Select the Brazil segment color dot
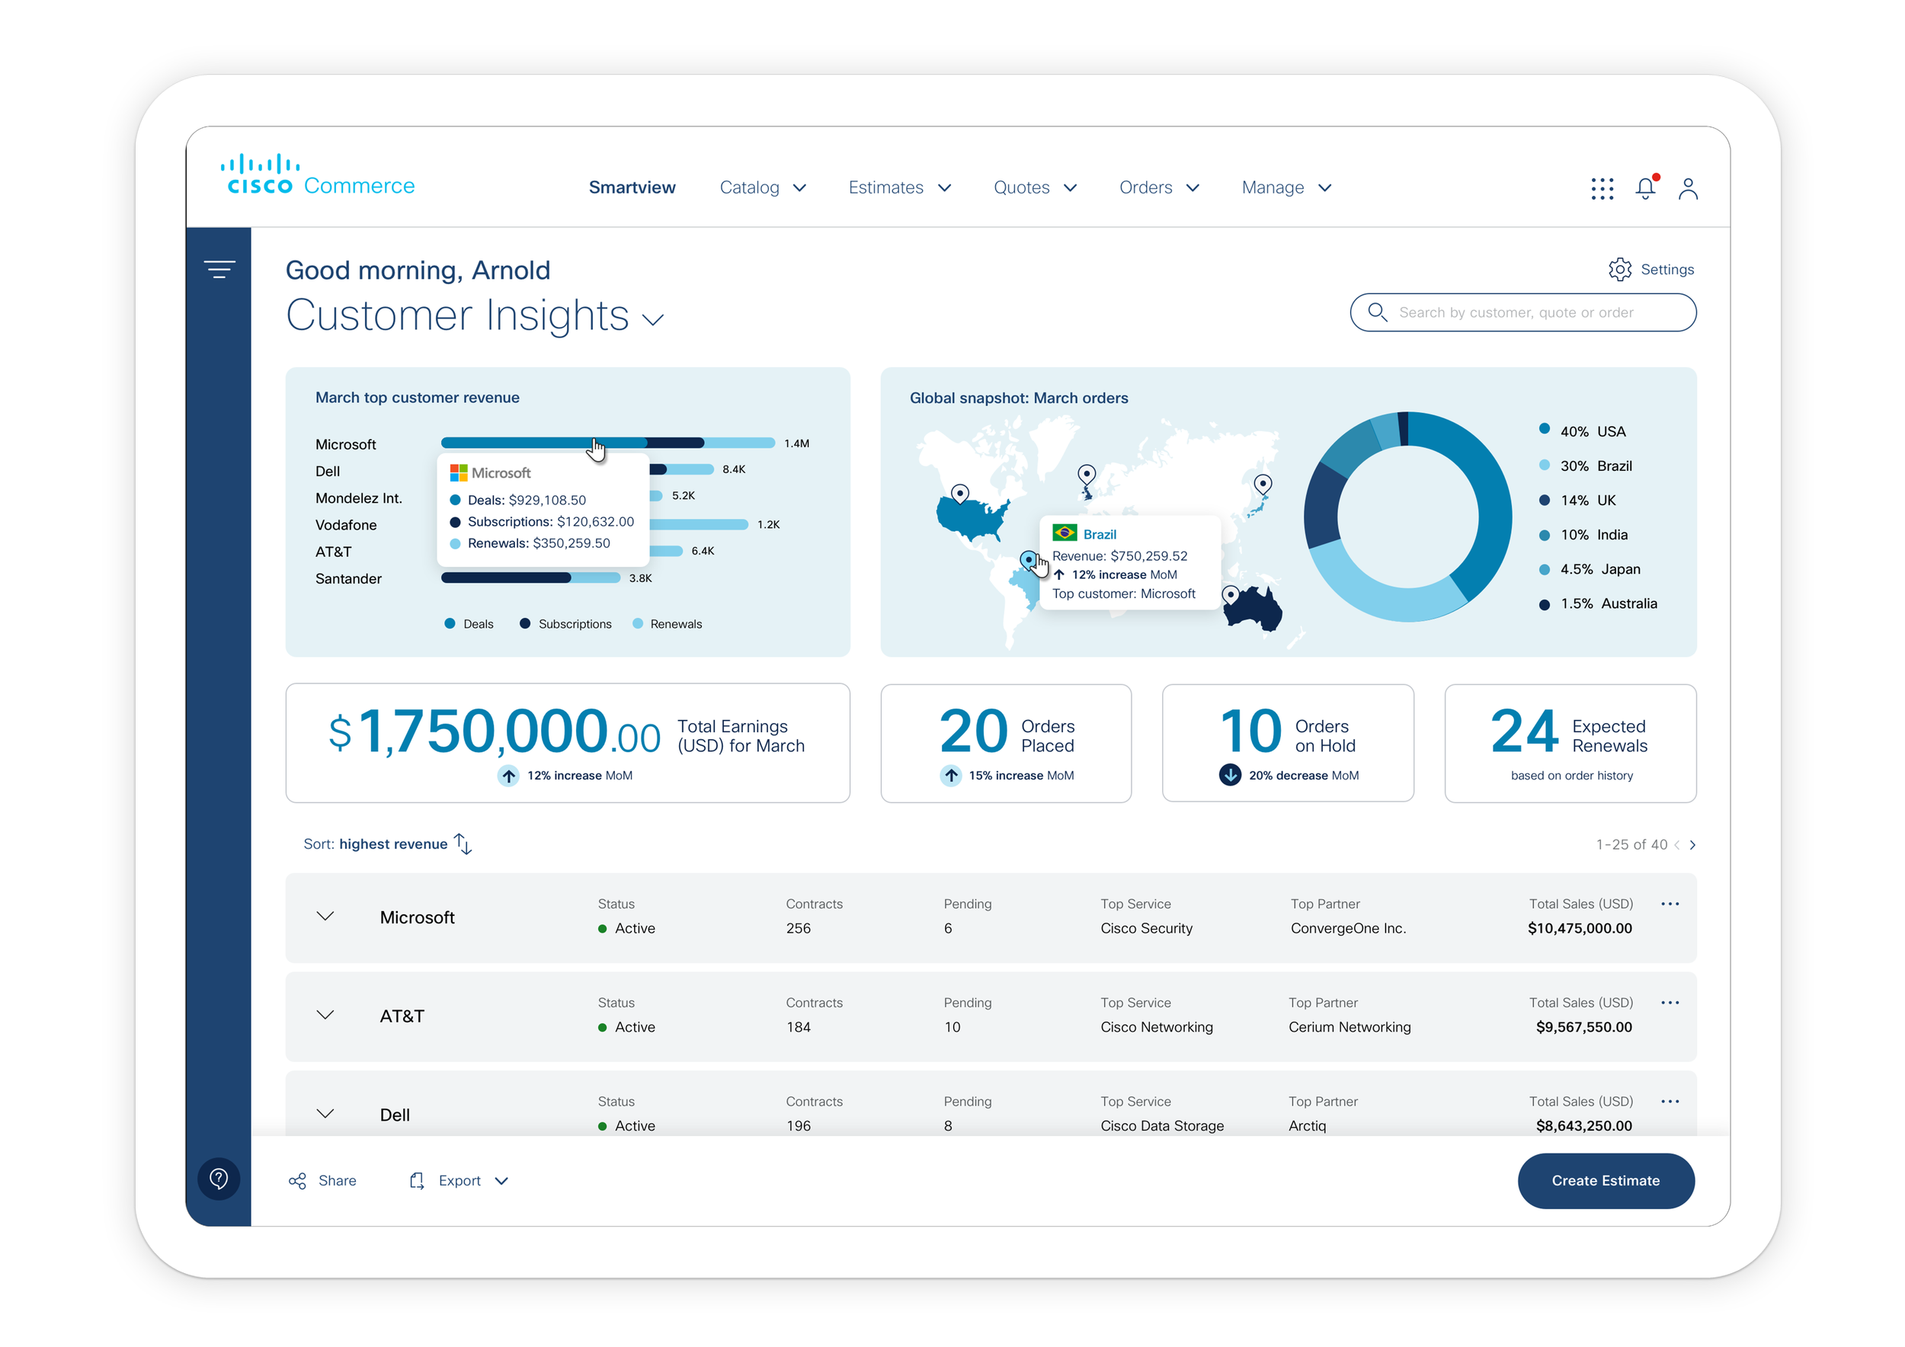Image resolution: width=1905 pixels, height=1347 pixels. 1545,466
